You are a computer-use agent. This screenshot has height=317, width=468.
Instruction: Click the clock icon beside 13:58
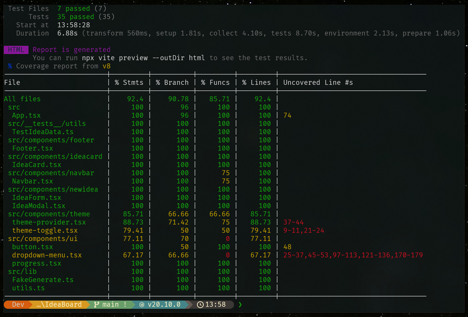tap(200, 305)
